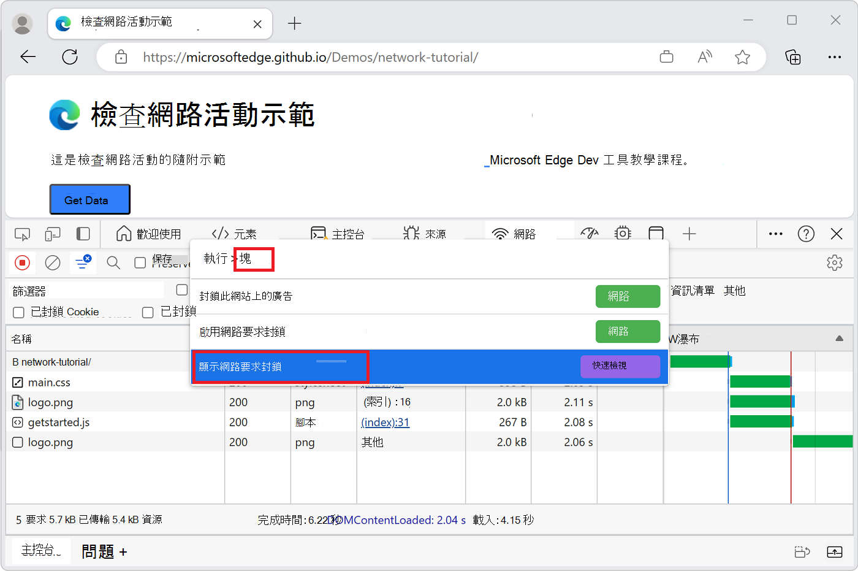This screenshot has height=571, width=858.
Task: Stop recording the network log
Action: 23,263
